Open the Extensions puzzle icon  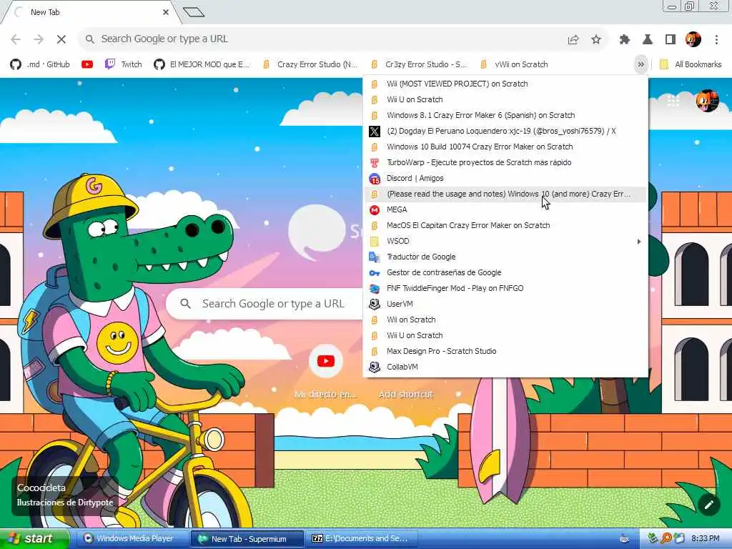coord(625,40)
